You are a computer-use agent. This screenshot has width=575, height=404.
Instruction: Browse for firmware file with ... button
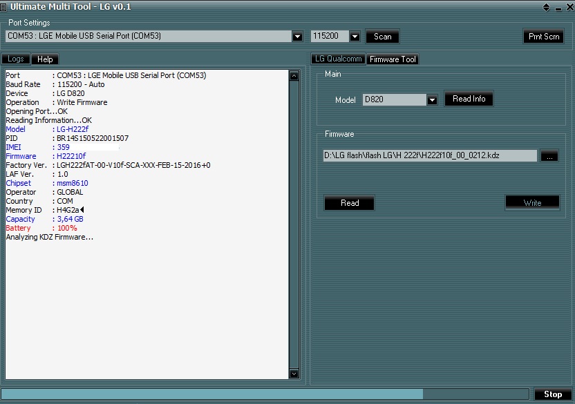coord(549,156)
